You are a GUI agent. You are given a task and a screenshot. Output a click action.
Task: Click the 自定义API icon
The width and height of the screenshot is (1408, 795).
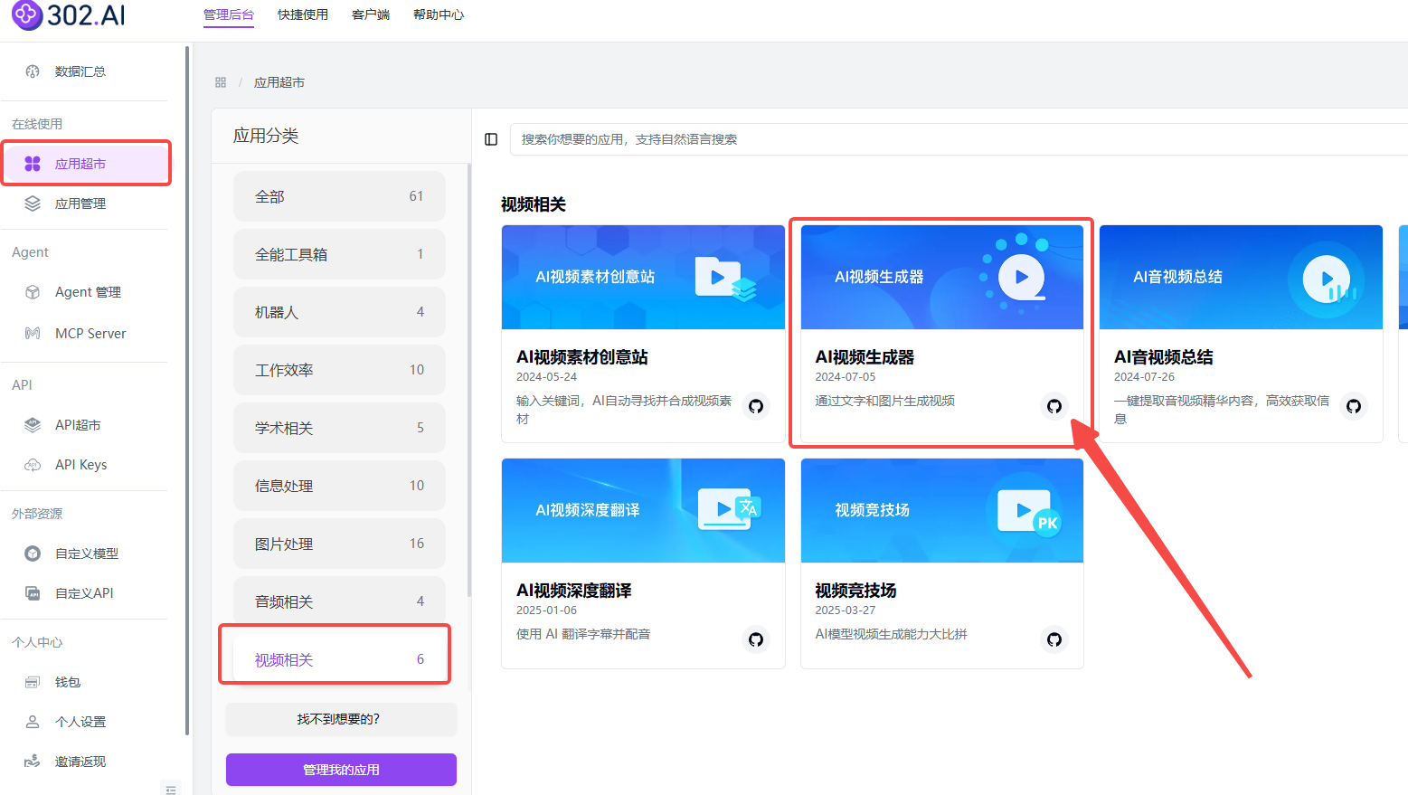point(33,593)
